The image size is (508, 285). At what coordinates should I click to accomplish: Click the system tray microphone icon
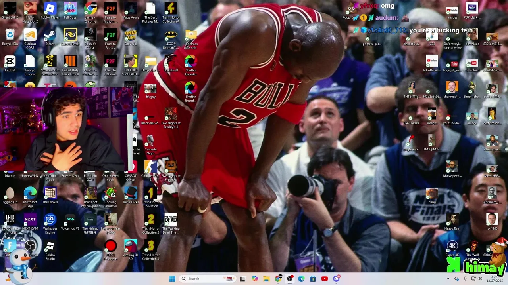(465, 279)
